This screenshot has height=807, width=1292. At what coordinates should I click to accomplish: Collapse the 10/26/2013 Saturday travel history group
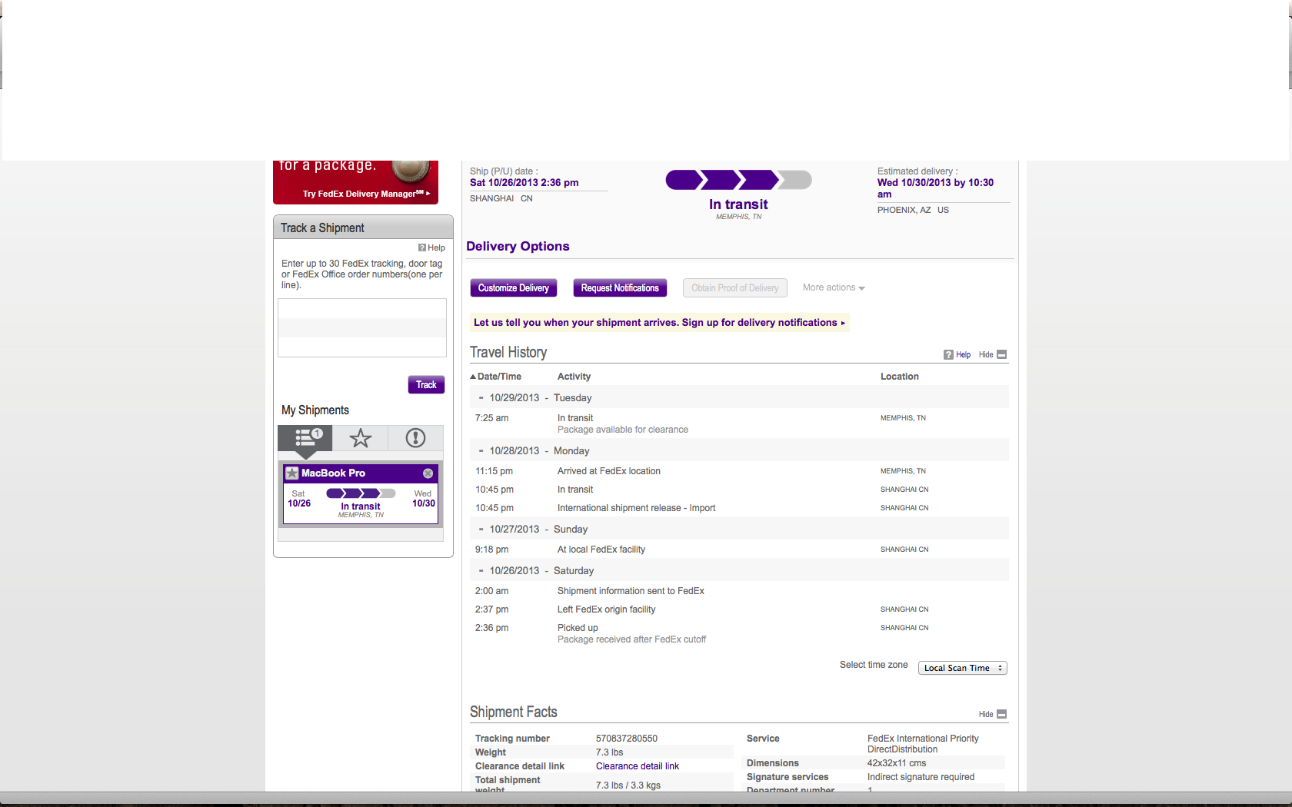click(480, 570)
